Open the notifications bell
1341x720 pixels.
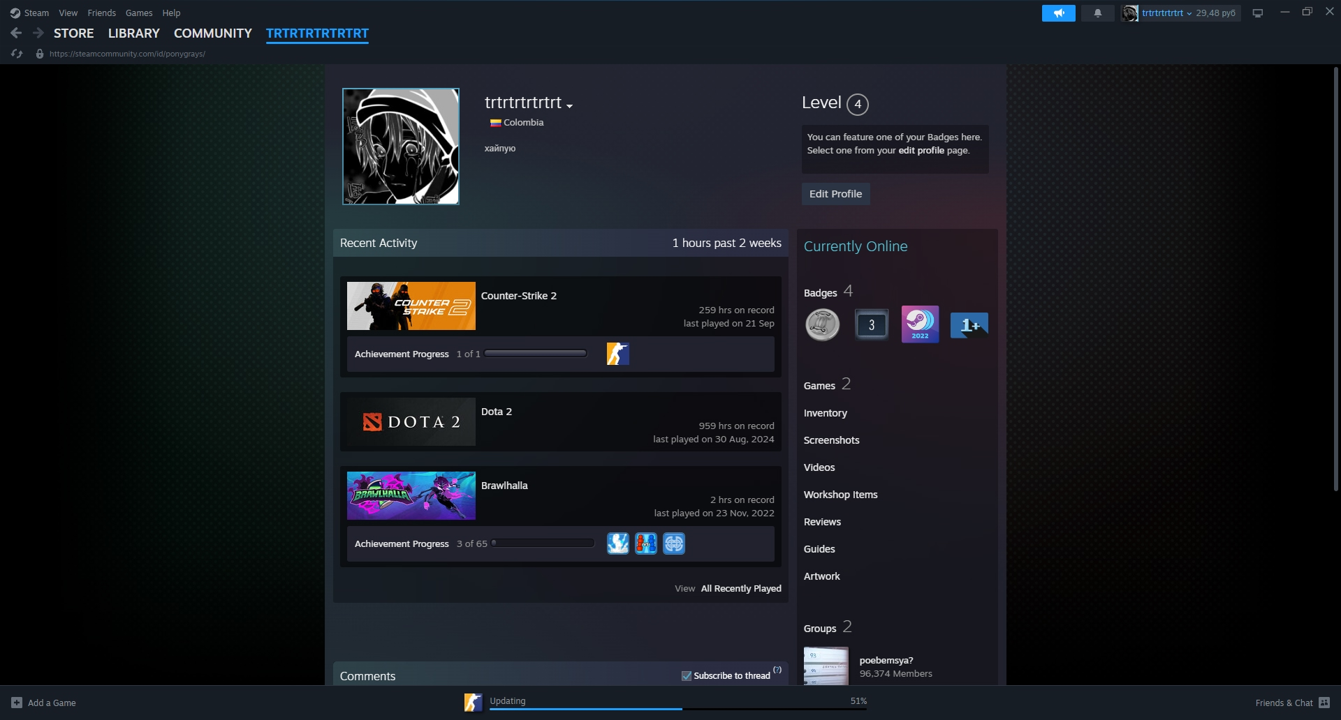(1097, 13)
